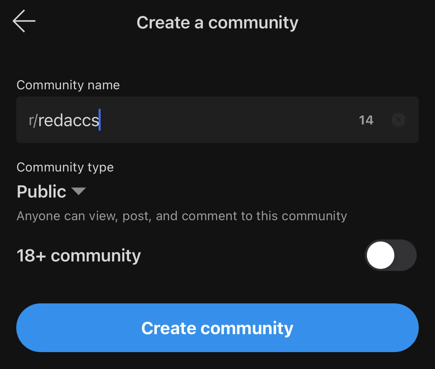Viewport: 435px width, 369px height.
Task: Change community type via the Public selector
Action: tap(51, 191)
